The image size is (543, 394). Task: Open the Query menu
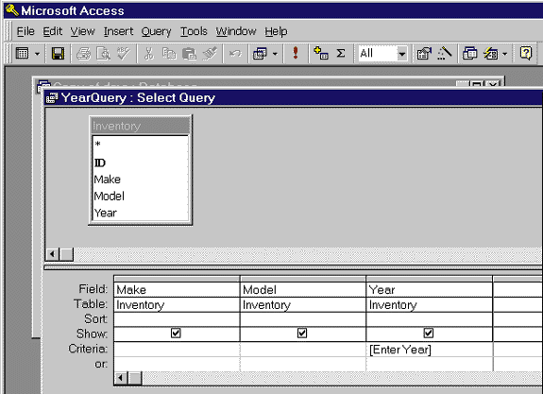(156, 31)
